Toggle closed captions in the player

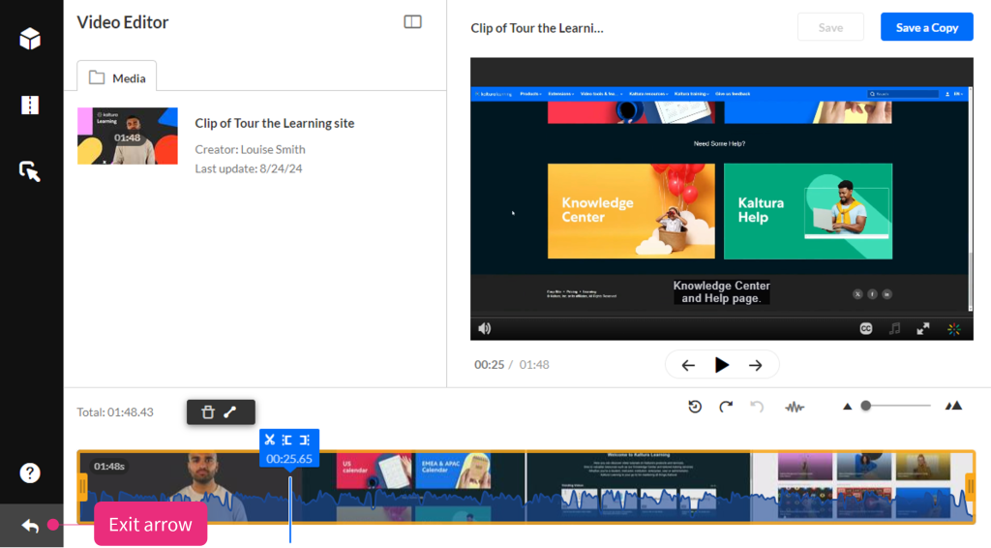pyautogui.click(x=866, y=329)
